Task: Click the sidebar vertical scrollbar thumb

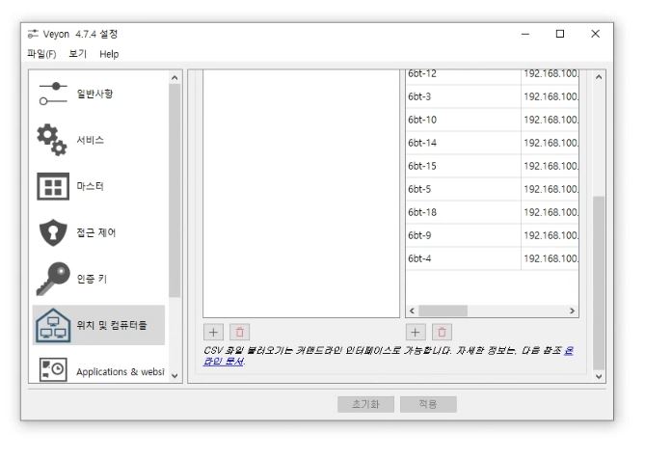Action: point(175,190)
